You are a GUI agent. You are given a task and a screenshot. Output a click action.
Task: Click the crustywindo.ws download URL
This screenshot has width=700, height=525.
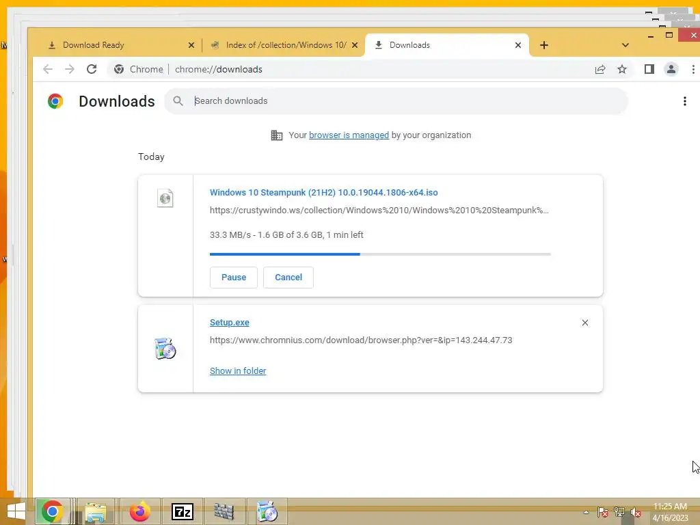tap(379, 211)
